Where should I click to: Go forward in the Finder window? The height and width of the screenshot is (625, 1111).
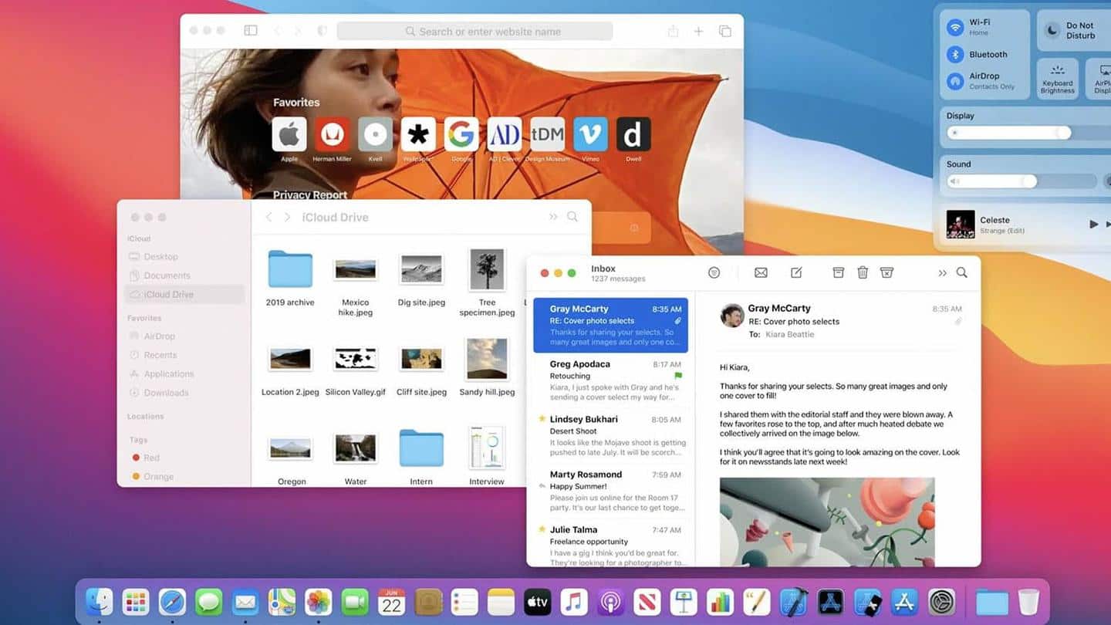287,218
